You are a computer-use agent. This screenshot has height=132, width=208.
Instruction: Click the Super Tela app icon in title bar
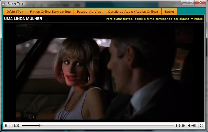pos(4,3)
